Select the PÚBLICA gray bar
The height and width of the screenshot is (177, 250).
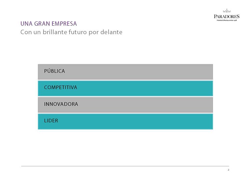pos(125,72)
